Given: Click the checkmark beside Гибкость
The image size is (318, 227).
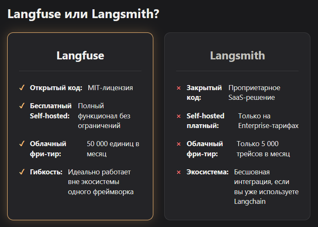Looking at the screenshot, I should 22,172.
